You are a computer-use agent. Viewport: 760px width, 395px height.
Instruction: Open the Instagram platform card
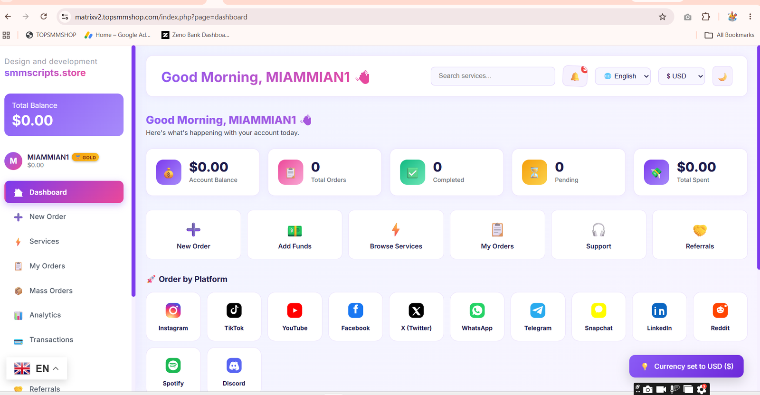(173, 317)
